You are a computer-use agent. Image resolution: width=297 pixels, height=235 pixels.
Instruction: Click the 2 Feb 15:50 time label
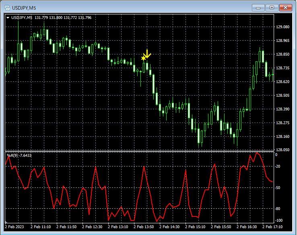(x=221, y=227)
